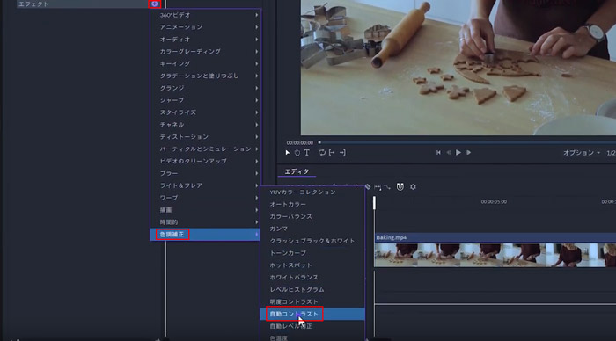
Task: Choose the トーンカーブ effect
Action: click(312, 253)
